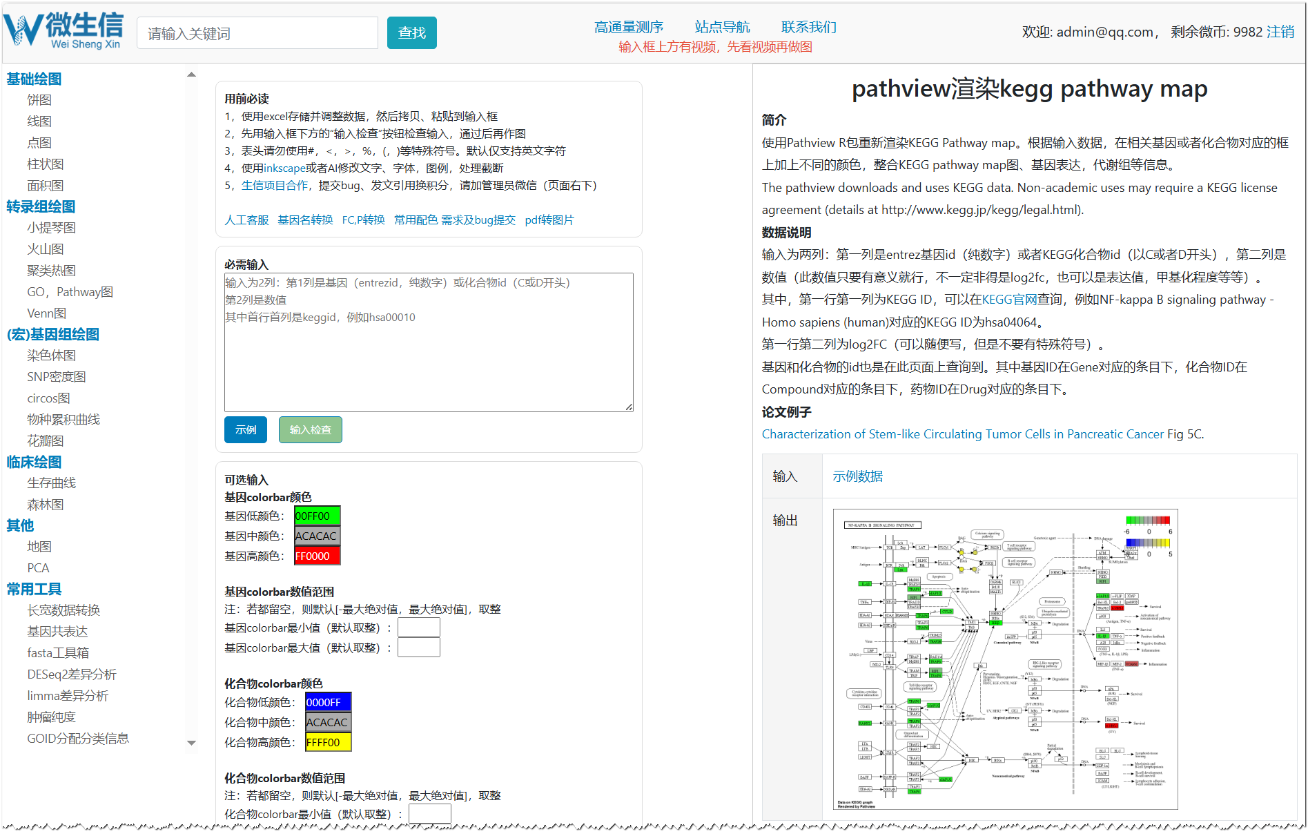1308x836 pixels.
Task: Open the 临床绘图 sidebar category
Action: [34, 462]
